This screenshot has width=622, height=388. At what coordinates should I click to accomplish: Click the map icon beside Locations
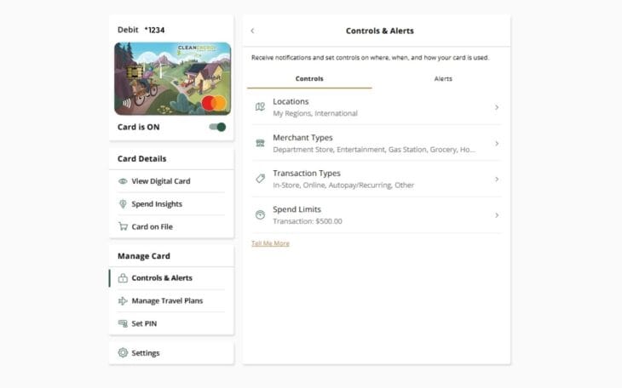click(x=260, y=107)
